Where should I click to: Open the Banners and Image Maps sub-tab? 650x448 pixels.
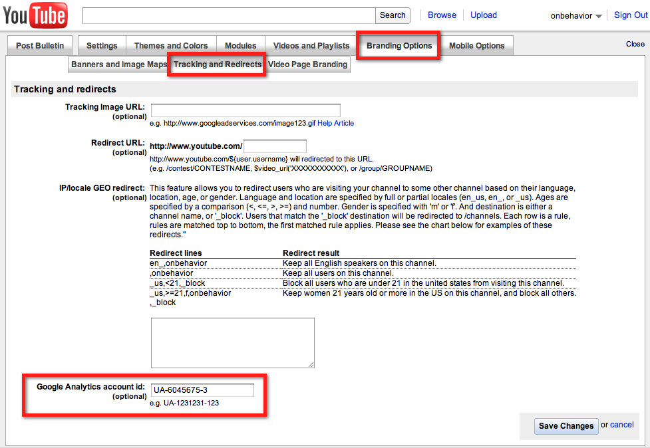click(x=119, y=64)
